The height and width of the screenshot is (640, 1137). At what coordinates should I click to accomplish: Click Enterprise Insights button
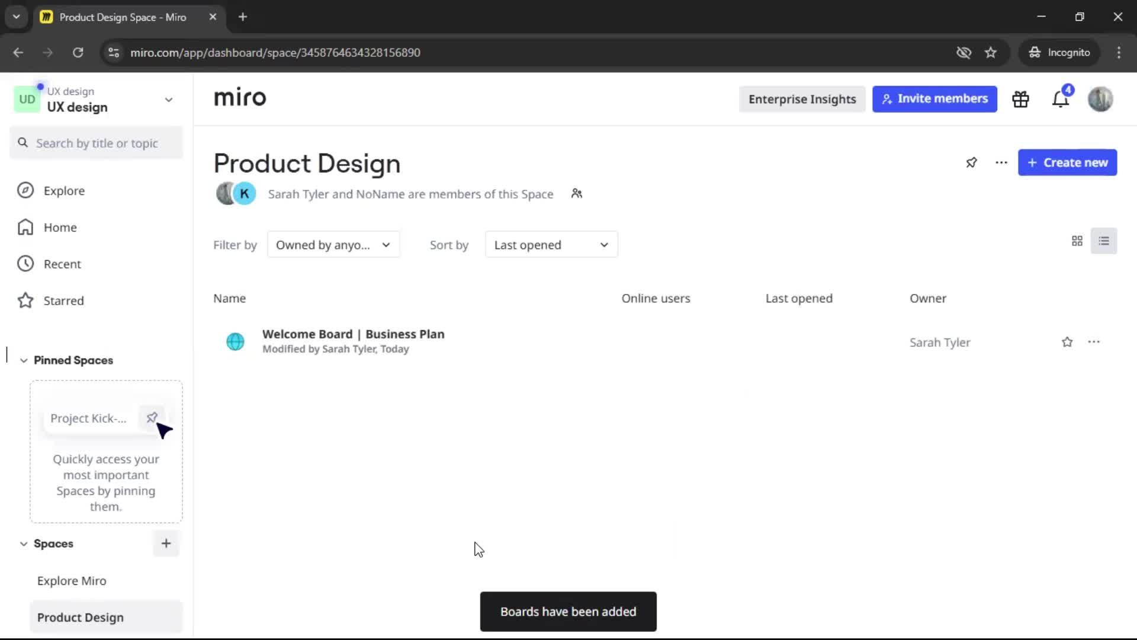802,99
